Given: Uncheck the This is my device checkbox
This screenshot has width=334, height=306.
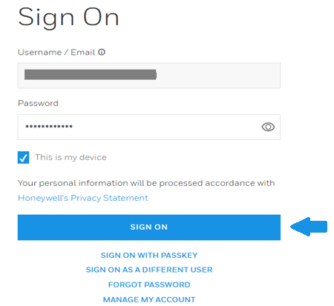Looking at the screenshot, I should [24, 157].
